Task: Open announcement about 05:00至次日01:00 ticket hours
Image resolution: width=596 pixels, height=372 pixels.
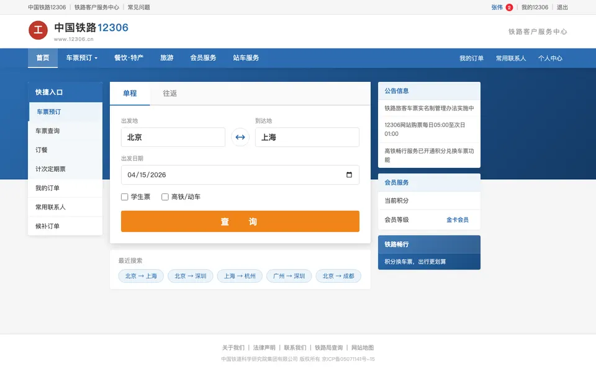Action: coord(429,129)
